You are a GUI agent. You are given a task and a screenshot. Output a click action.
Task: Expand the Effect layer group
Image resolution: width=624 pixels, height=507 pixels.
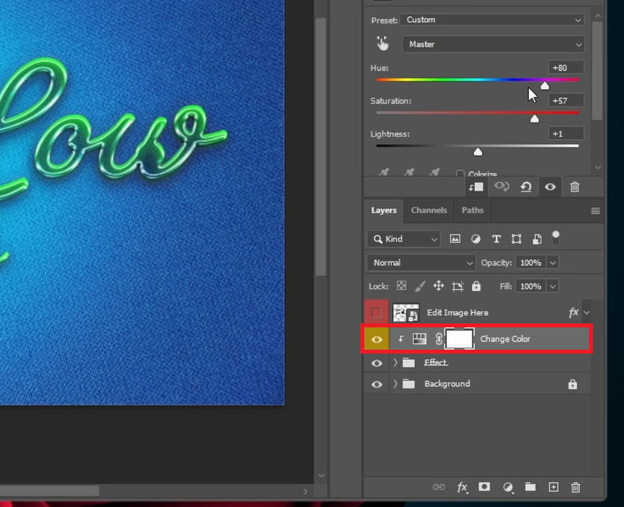pyautogui.click(x=395, y=362)
